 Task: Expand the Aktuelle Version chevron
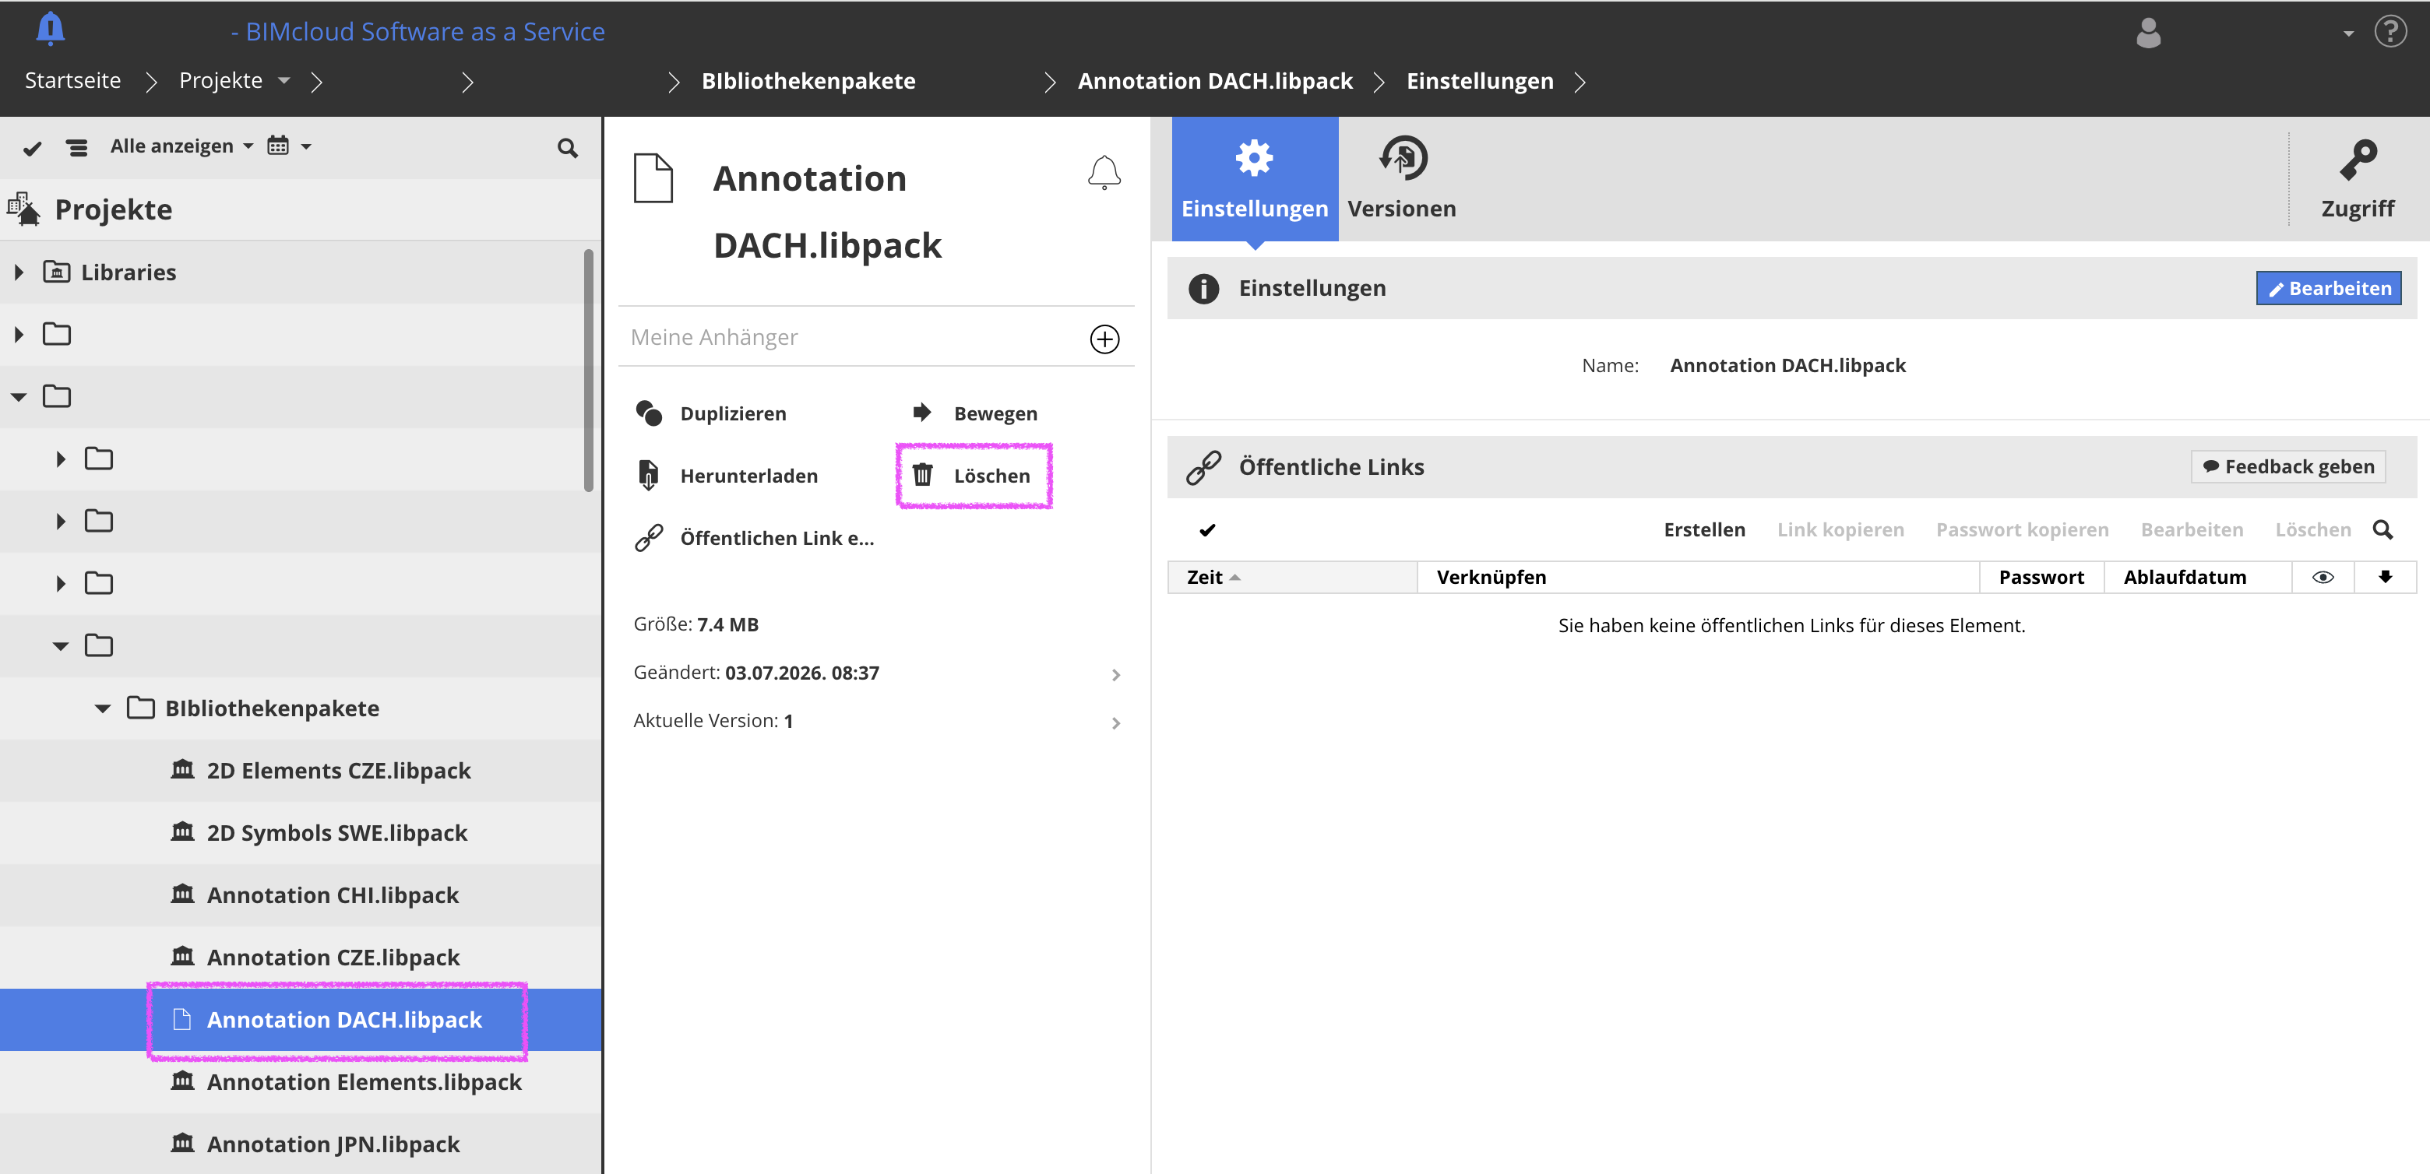[x=1115, y=723]
